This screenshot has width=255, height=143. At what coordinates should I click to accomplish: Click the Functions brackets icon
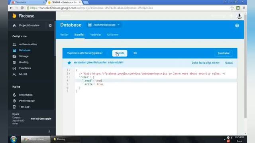point(14,68)
